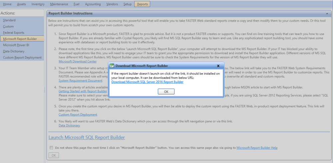The width and height of the screenshot is (333, 163).
Task: Select Microsoft Report Builder action
Action: (22, 39)
